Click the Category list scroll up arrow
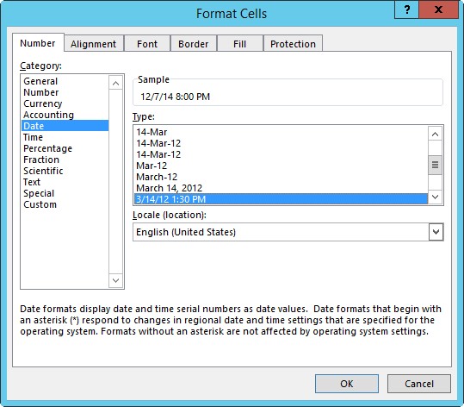Screen dimensions: 464x407 click(x=115, y=84)
